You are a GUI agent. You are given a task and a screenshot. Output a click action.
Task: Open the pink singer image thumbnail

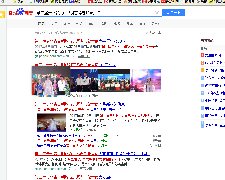pos(145,80)
